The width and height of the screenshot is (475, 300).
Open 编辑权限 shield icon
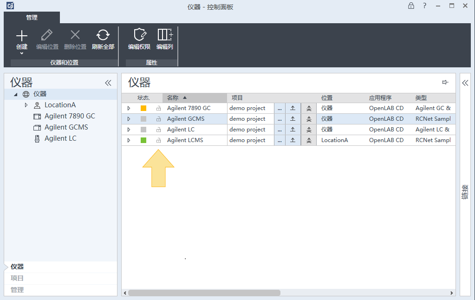(140, 34)
